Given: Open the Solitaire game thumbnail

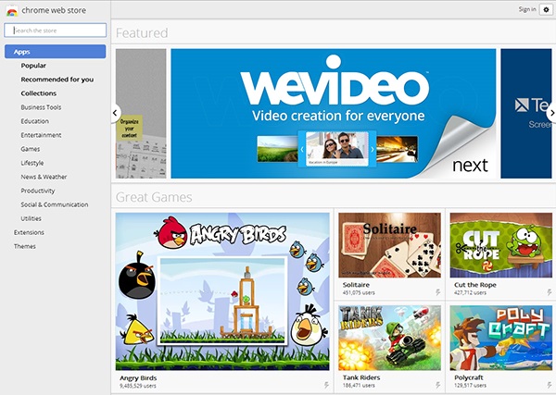Looking at the screenshot, I should (x=389, y=245).
